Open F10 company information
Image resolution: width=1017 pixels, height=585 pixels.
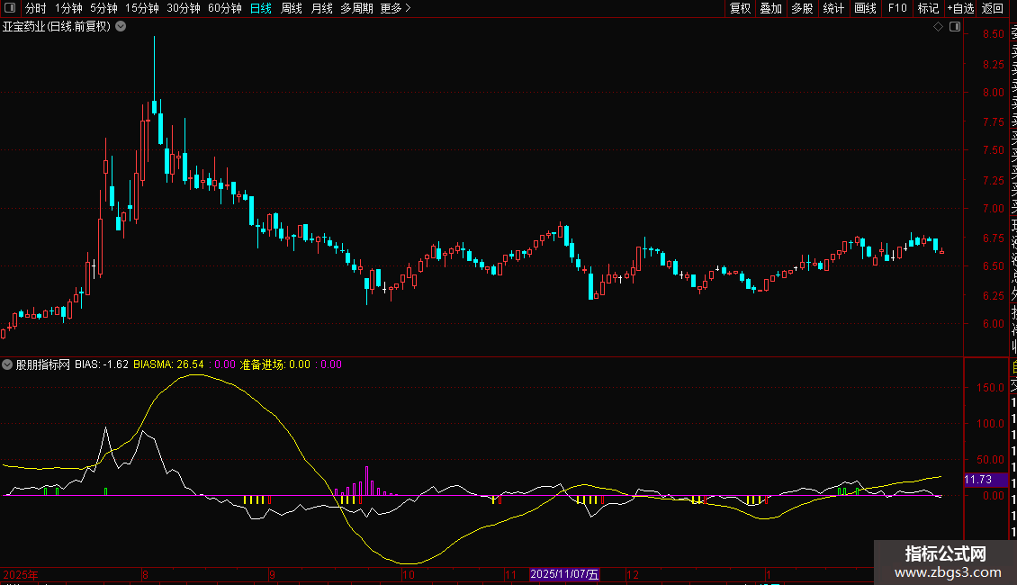(x=897, y=8)
